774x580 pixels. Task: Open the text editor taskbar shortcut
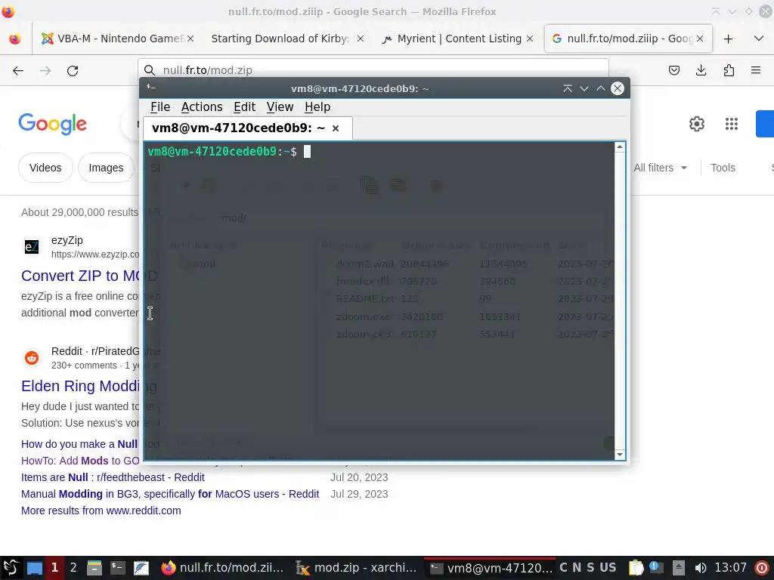(141, 568)
